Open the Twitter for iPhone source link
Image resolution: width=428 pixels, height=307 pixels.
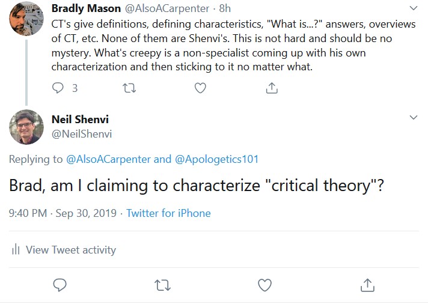tap(168, 213)
